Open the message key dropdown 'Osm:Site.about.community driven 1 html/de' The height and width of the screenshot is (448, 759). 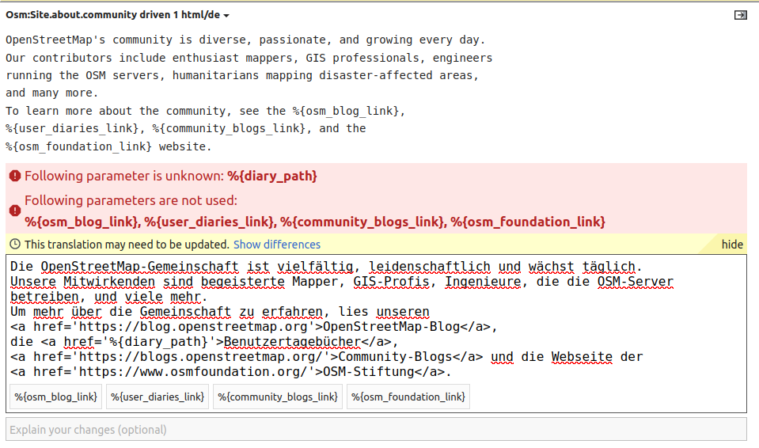tap(117, 15)
